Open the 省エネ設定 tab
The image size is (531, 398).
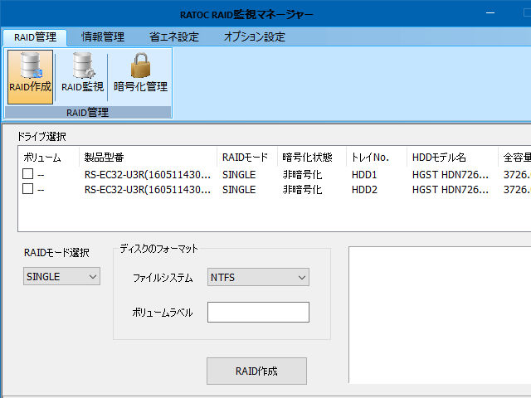coord(174,36)
